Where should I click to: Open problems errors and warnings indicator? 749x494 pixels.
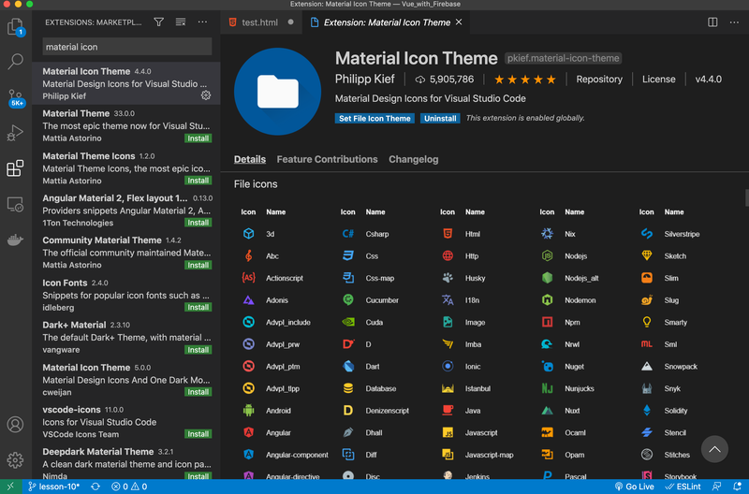click(x=129, y=487)
